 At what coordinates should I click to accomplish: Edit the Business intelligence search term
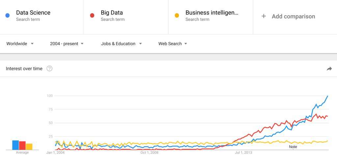(x=212, y=13)
